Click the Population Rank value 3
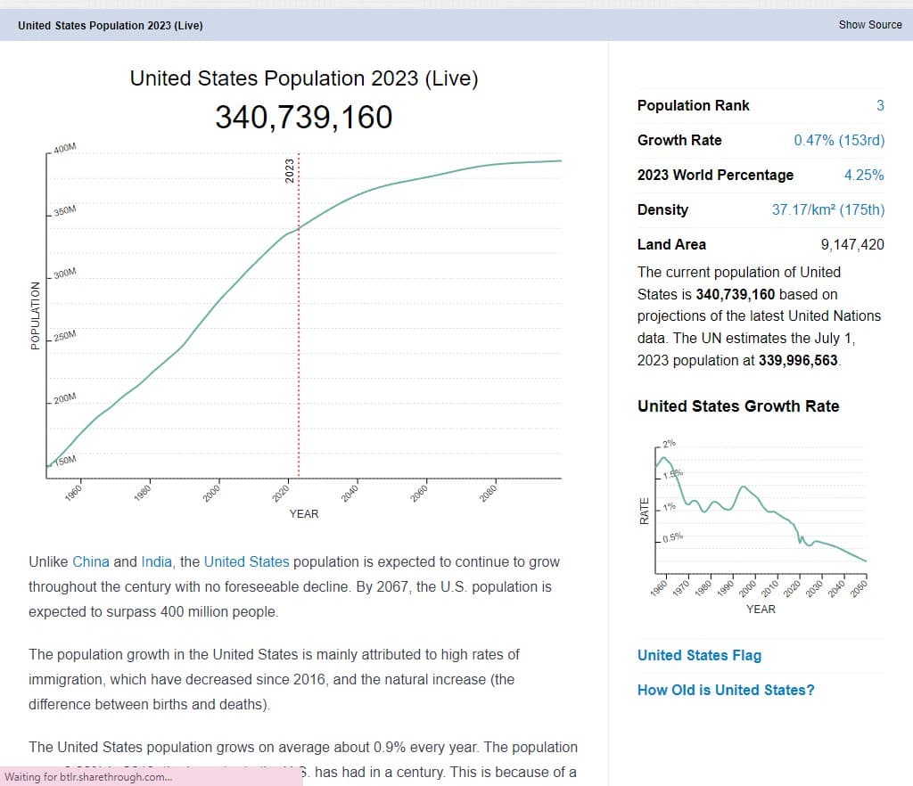The height and width of the screenshot is (786, 913). click(x=879, y=106)
